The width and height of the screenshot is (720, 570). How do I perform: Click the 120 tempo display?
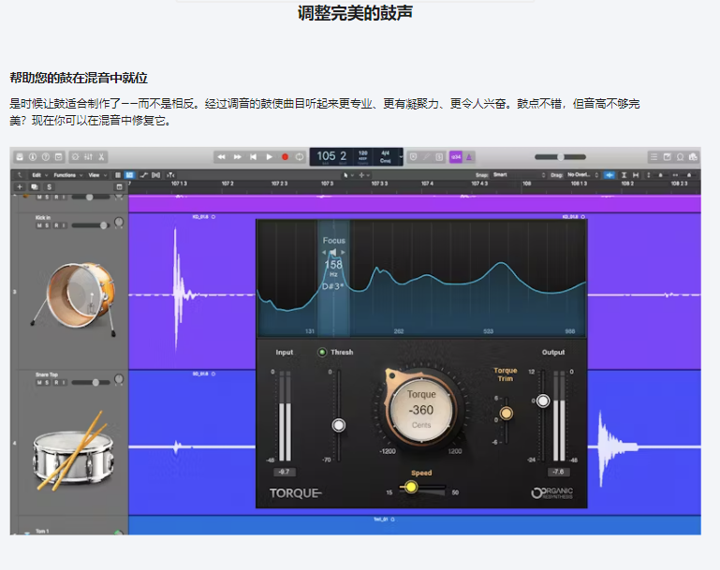click(362, 156)
